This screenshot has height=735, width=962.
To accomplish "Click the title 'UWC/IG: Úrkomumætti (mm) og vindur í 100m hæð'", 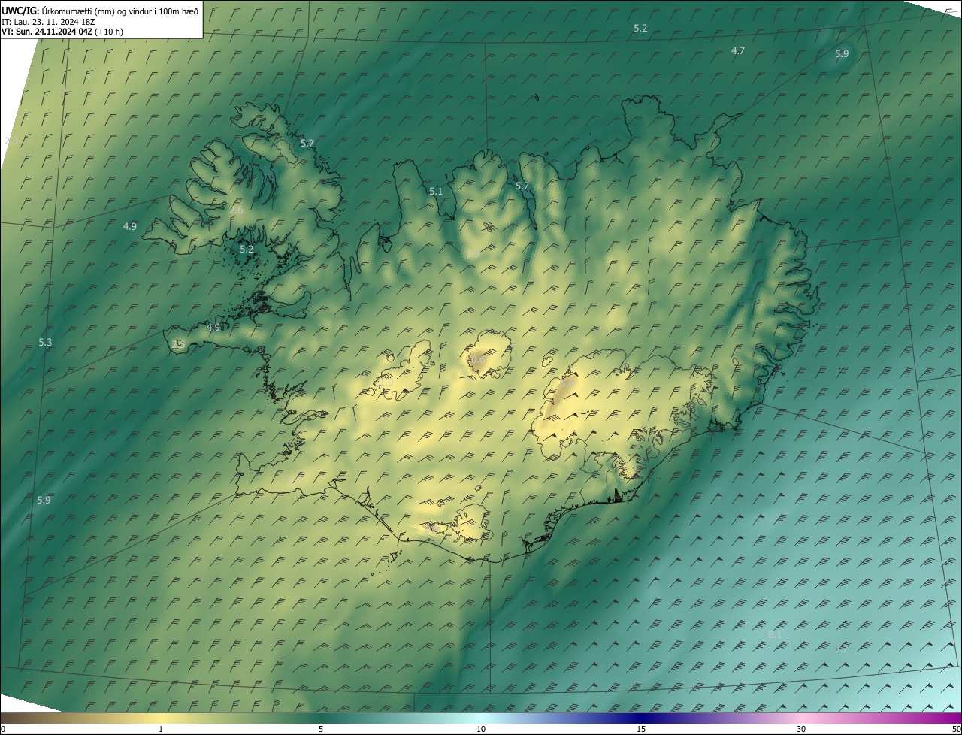I will pos(100,11).
